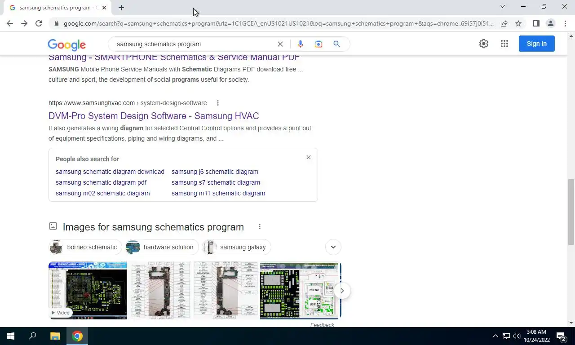Image resolution: width=575 pixels, height=345 pixels.
Task: Dismiss the People also search for box
Action: coord(309,157)
